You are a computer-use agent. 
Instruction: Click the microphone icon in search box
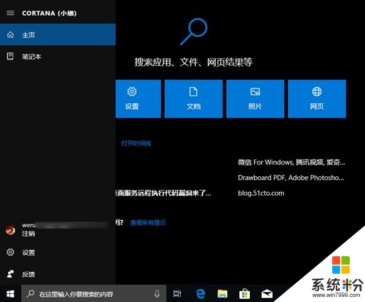pyautogui.click(x=157, y=294)
